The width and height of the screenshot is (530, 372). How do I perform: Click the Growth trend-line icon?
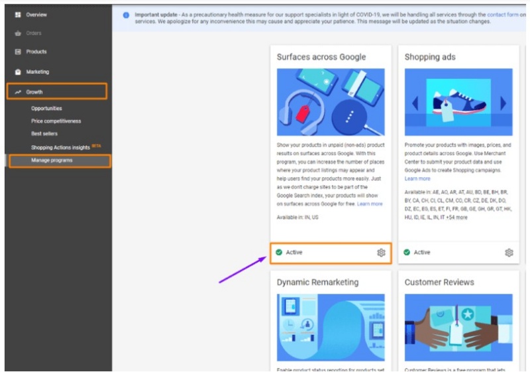(18, 92)
